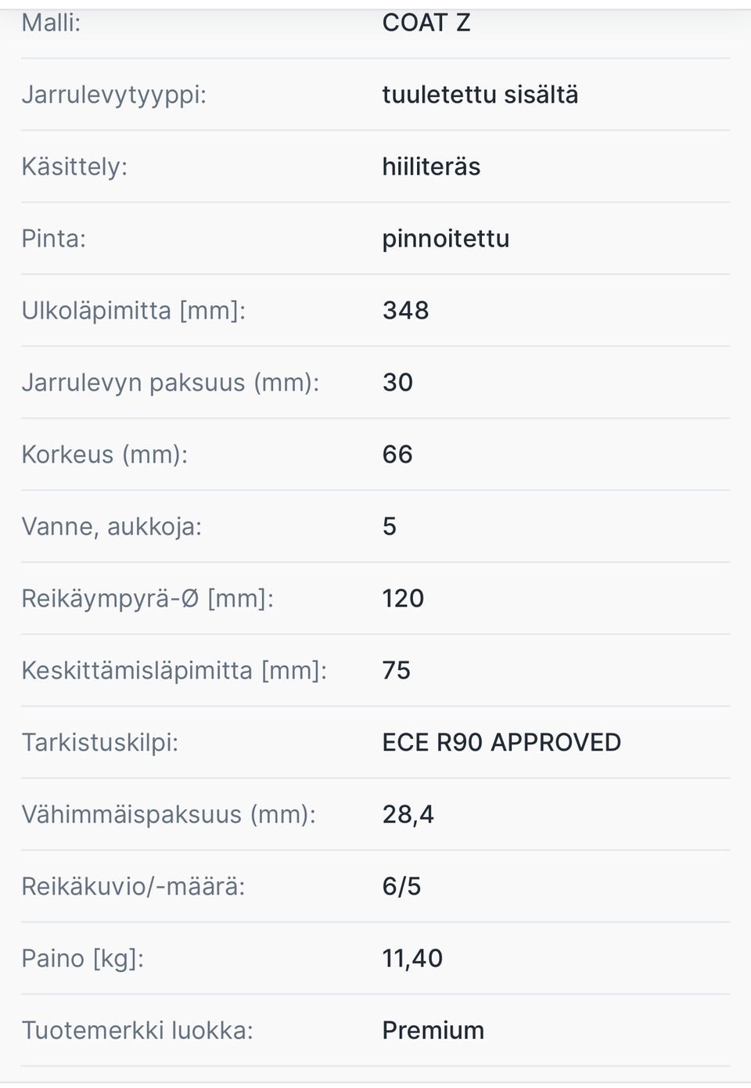The image size is (751, 1088).
Task: Click the weight value 11,40
Action: coord(412,959)
